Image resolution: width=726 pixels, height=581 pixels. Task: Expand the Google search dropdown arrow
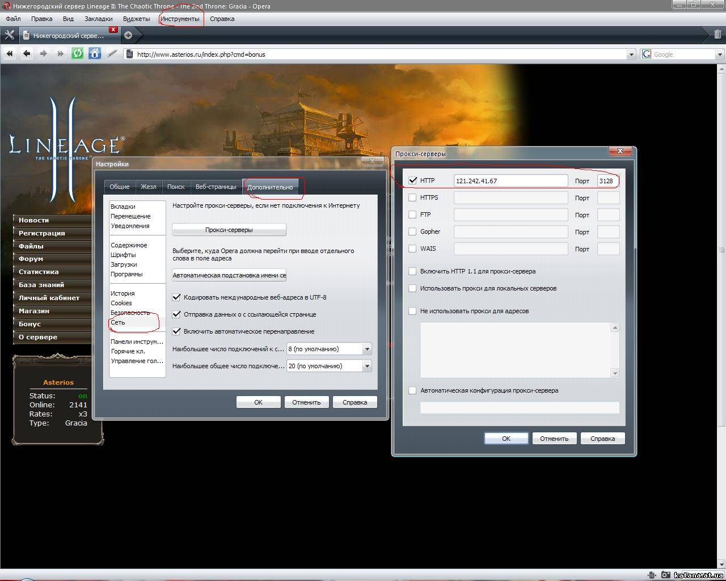[x=720, y=54]
